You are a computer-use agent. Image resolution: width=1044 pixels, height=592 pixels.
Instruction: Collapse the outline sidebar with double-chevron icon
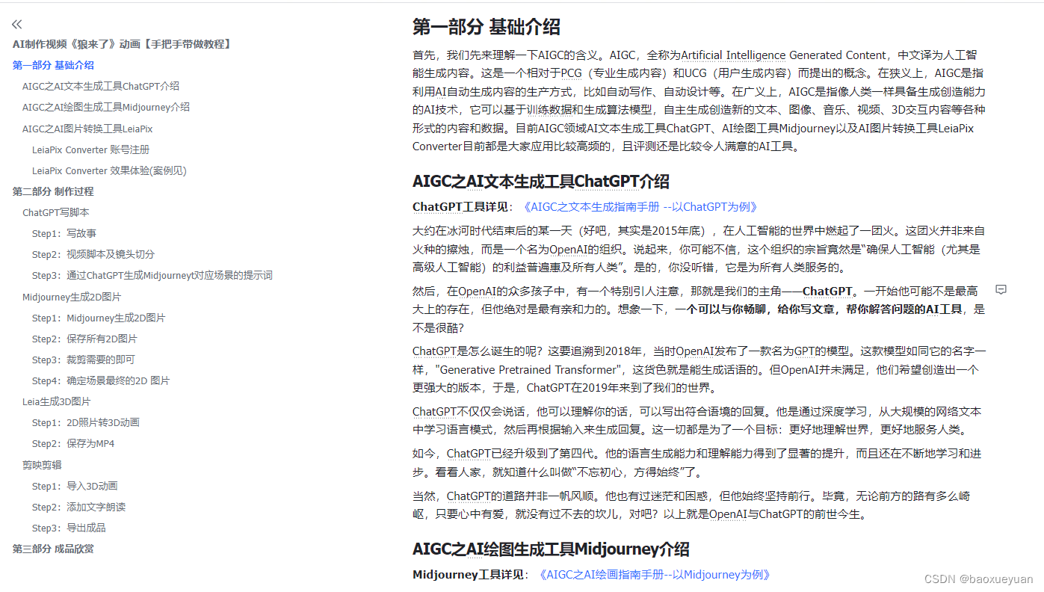[17, 25]
